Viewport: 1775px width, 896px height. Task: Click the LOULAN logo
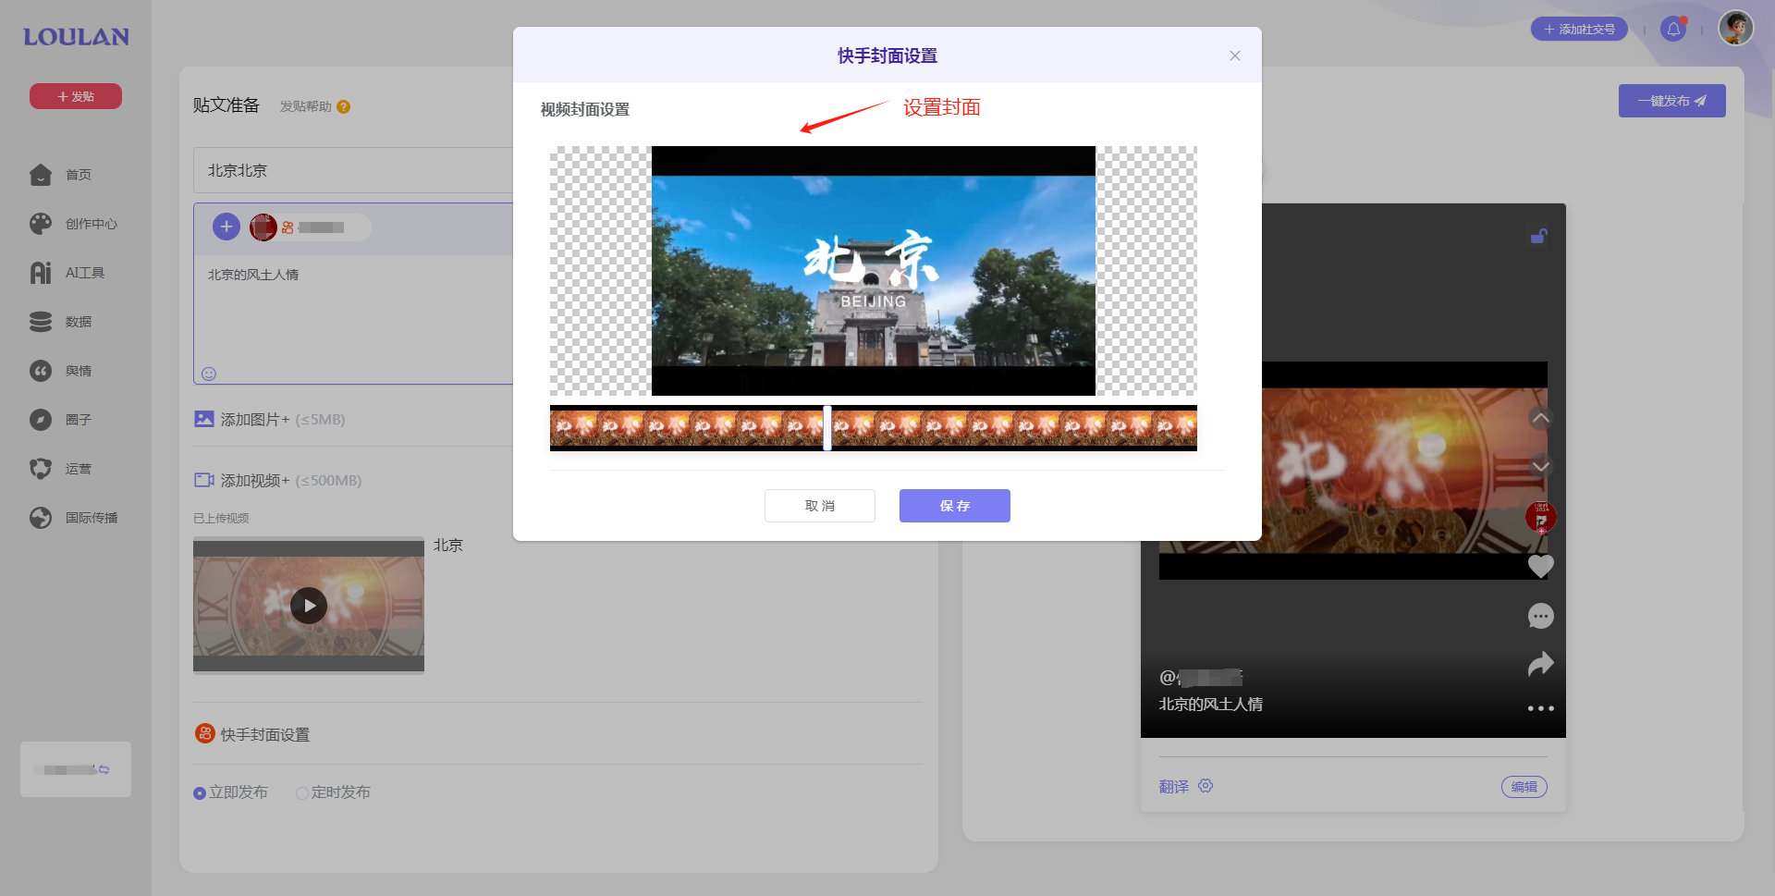(x=76, y=37)
